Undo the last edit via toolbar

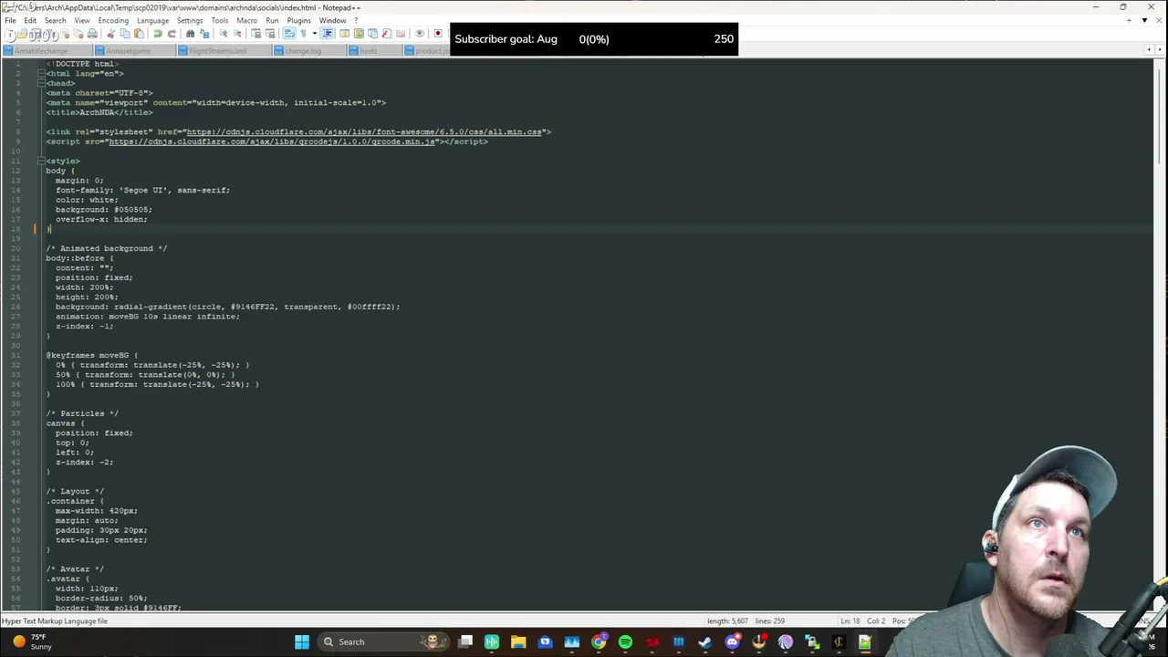tap(157, 35)
